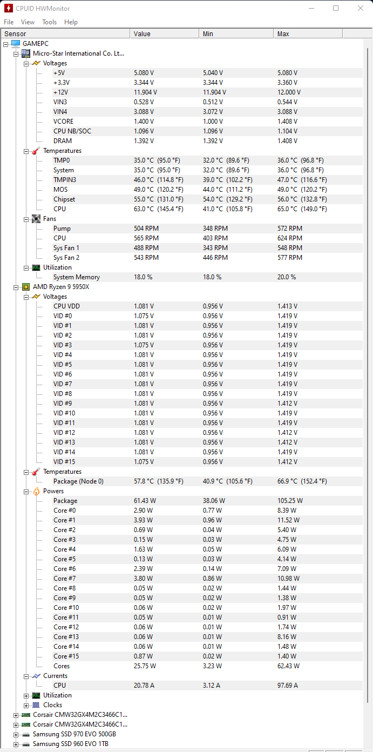Viewport: 373px width, 752px height.
Task: Click the Sensor column header
Action: click(65, 33)
